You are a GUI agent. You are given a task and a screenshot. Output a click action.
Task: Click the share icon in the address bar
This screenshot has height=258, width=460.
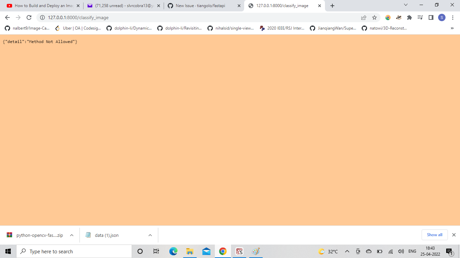pyautogui.click(x=364, y=17)
